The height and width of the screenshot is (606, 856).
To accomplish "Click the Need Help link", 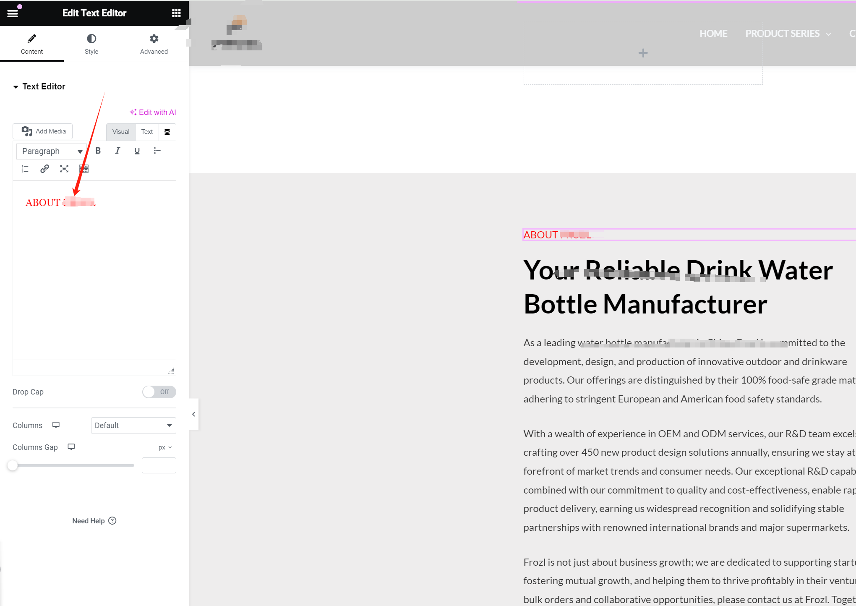I will tap(94, 521).
